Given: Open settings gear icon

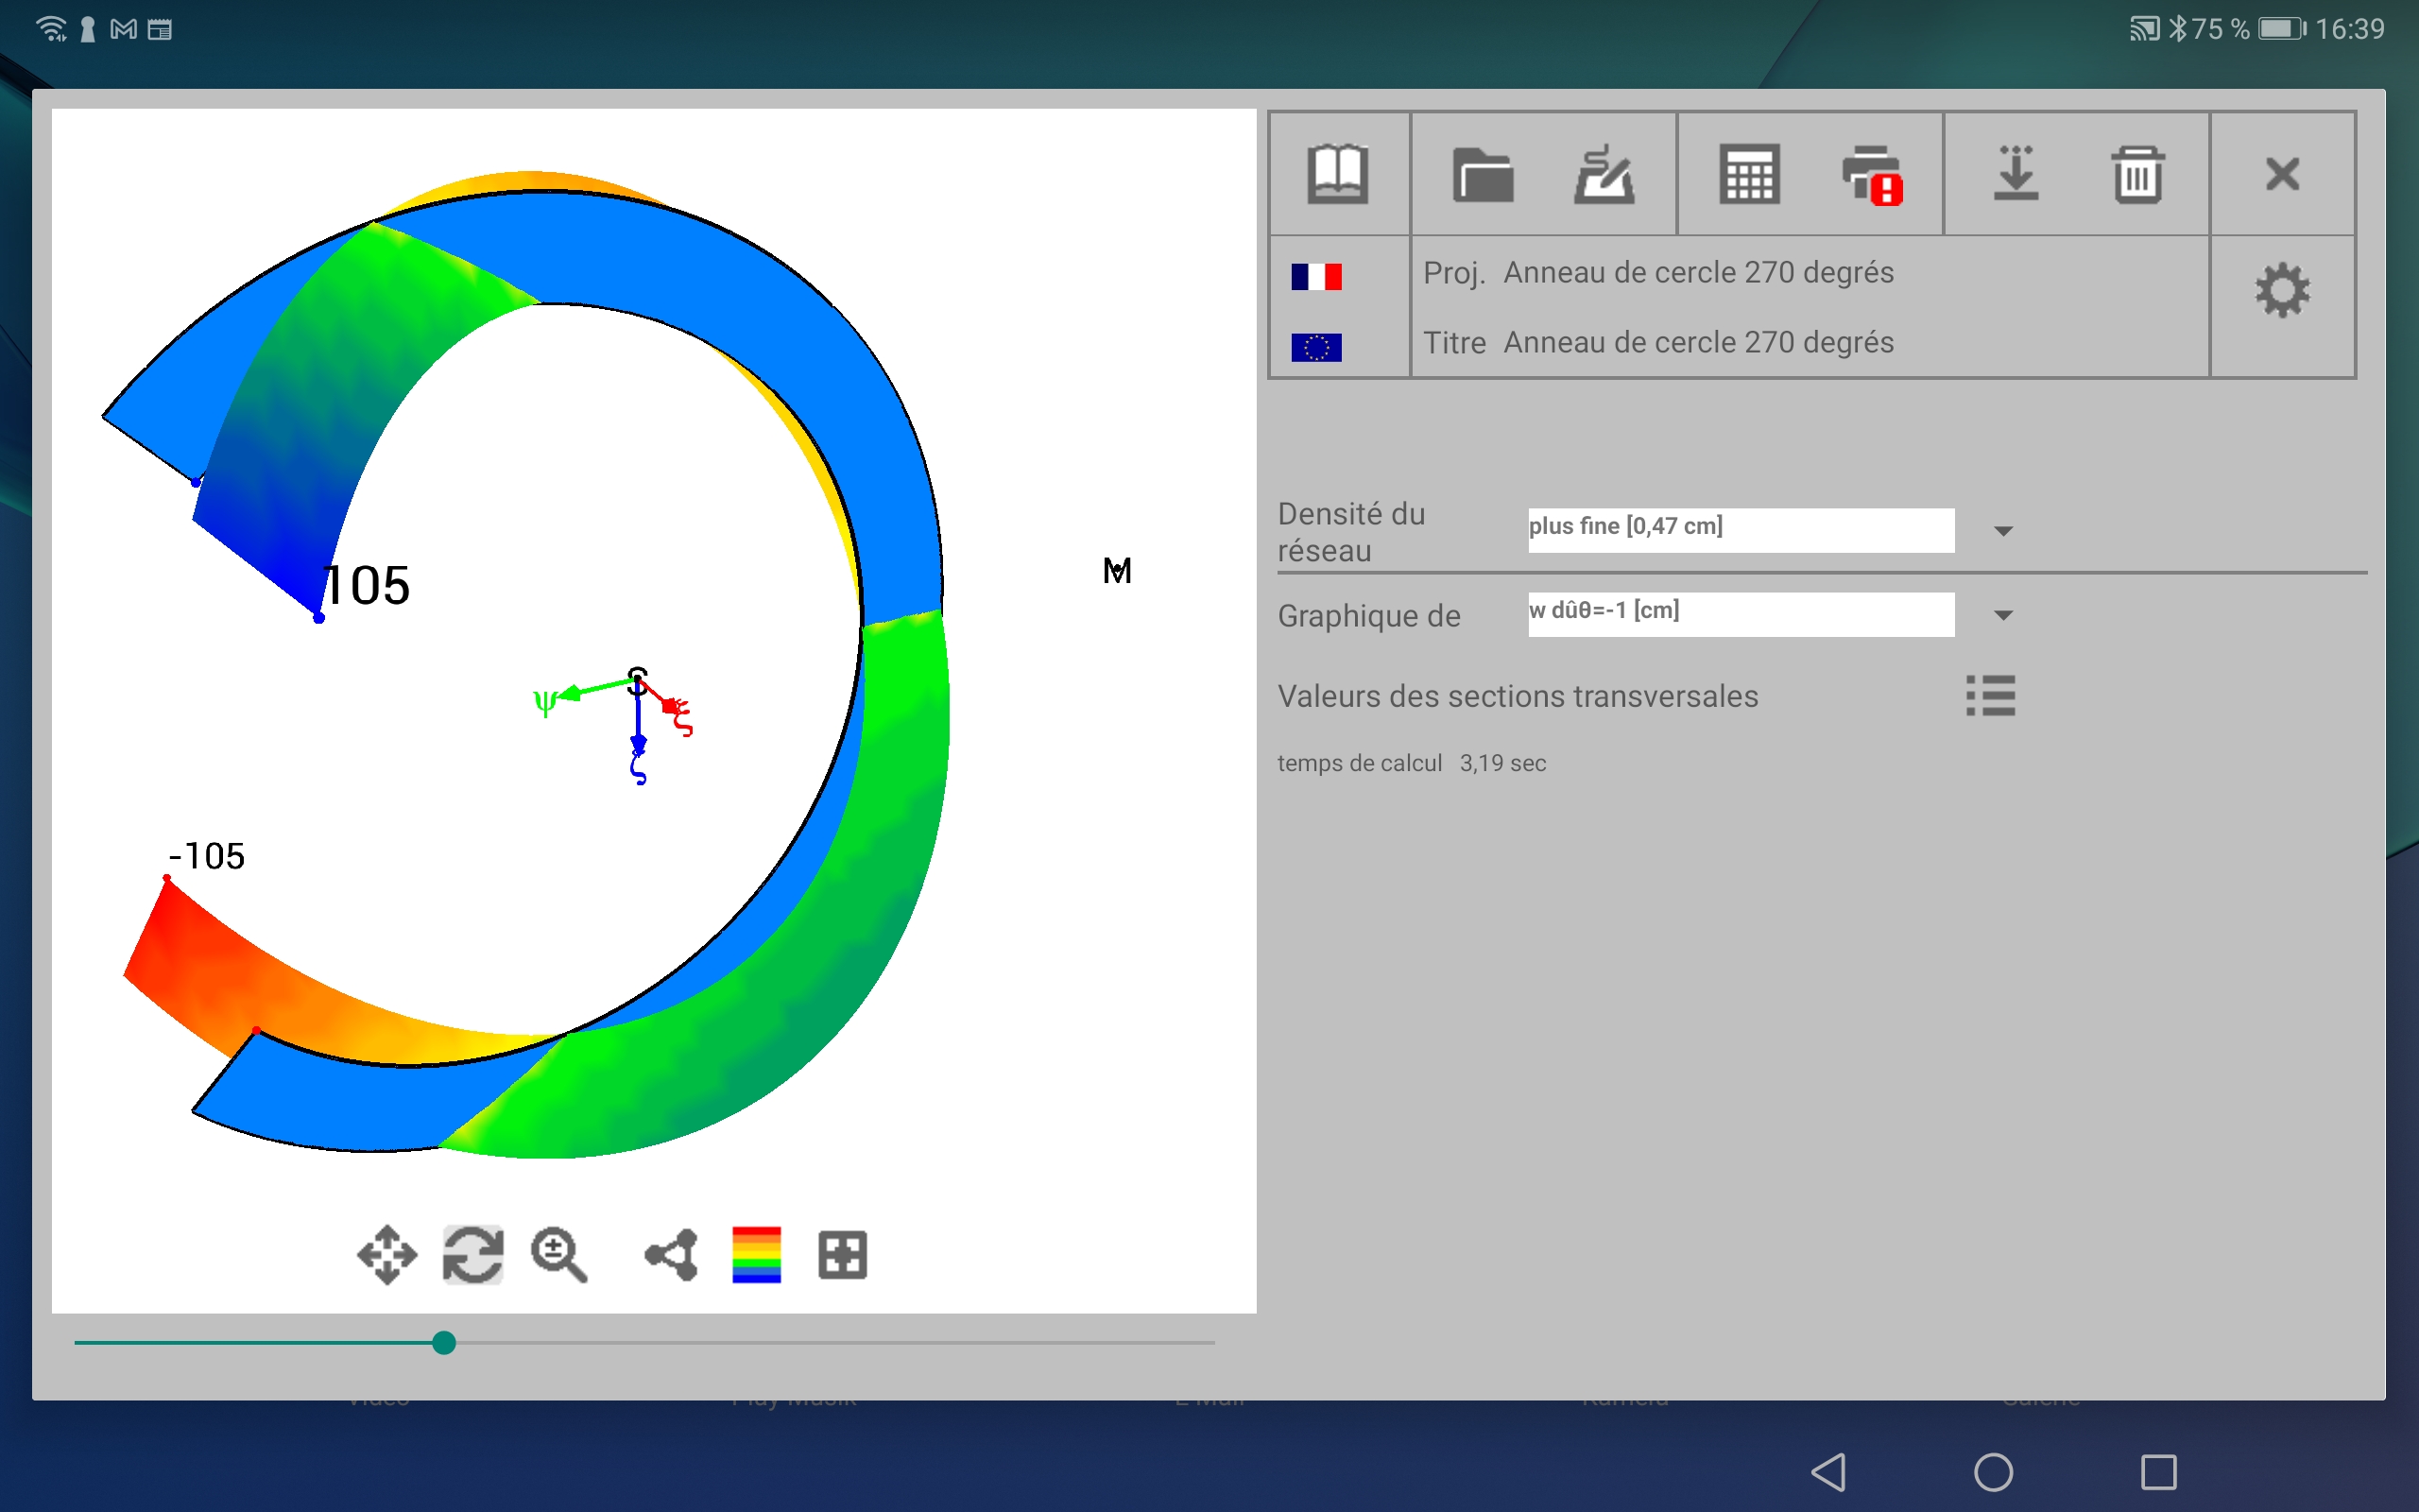Looking at the screenshot, I should [x=2282, y=291].
